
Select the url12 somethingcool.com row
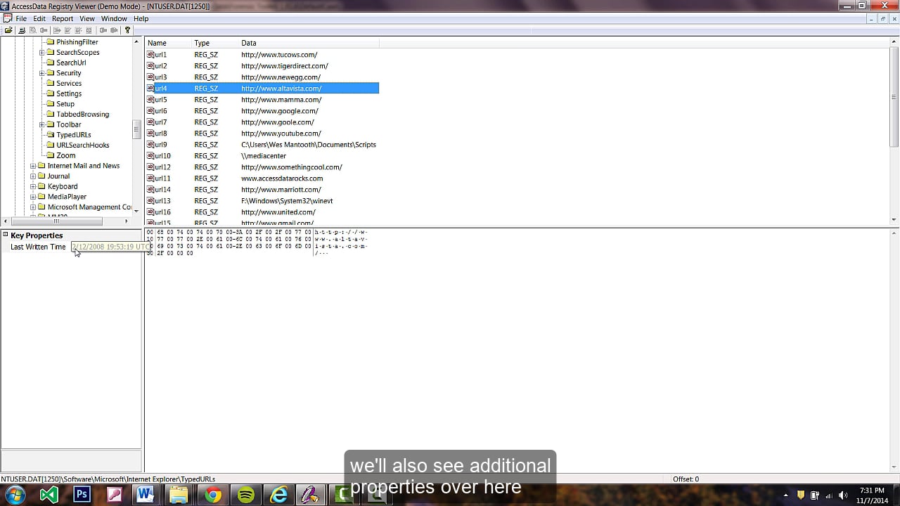point(262,167)
